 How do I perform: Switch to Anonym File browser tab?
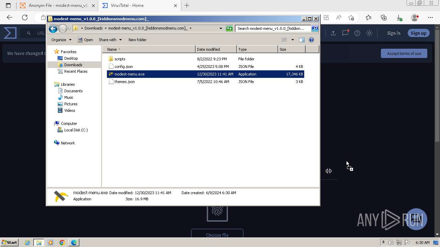[x=57, y=5]
